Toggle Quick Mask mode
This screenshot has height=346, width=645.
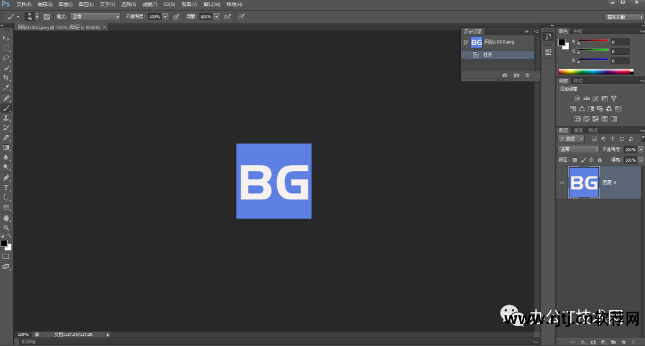click(6, 257)
